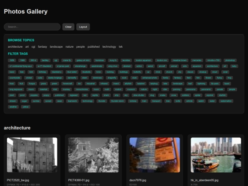Open the hk_in_aberdeen05.jpg thumbnail
This screenshot has width=248, height=186.
[x=216, y=155]
